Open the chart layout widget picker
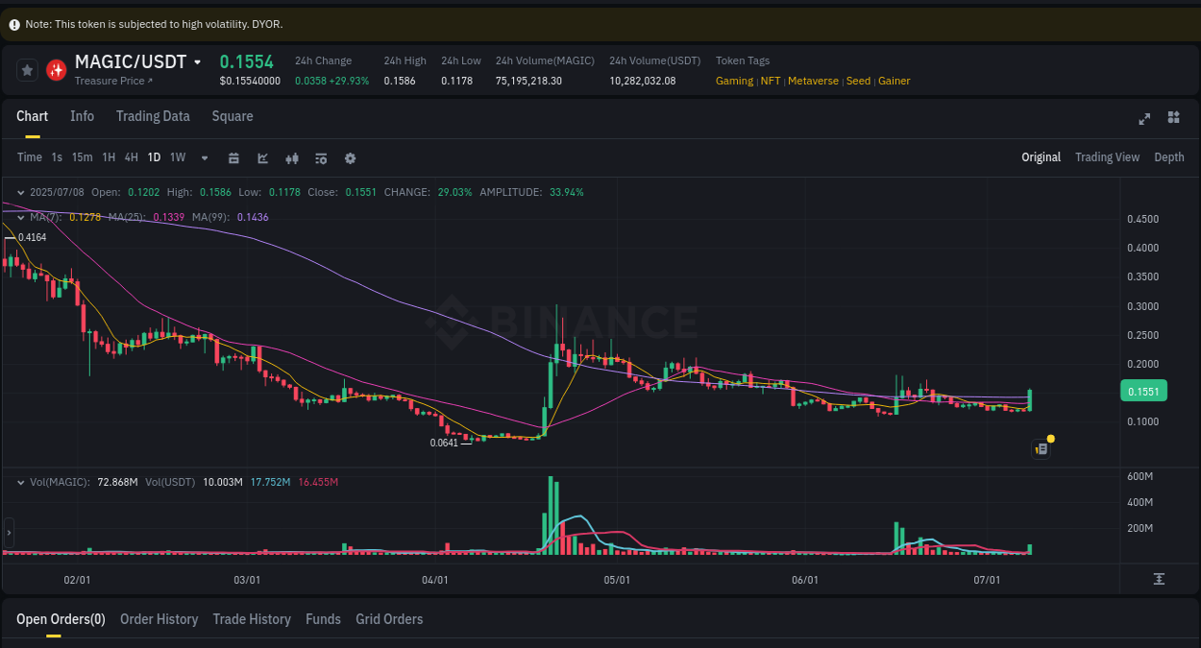The height and width of the screenshot is (648, 1201). 1173,118
